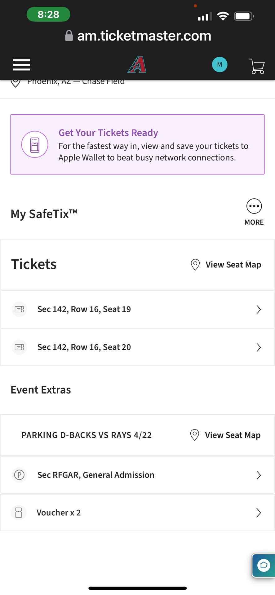Viewport: 275px width, 595px height.
Task: Tap the Get Your Tickets Ready banner
Action: click(137, 144)
